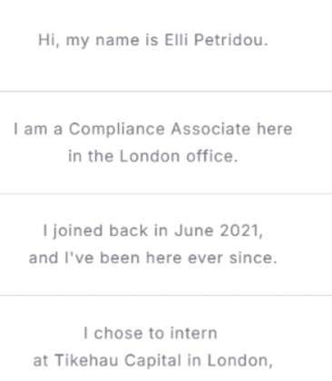The width and height of the screenshot is (332, 381).
Task: Click the word 'Elli' in the transcript
Action: tap(176, 40)
